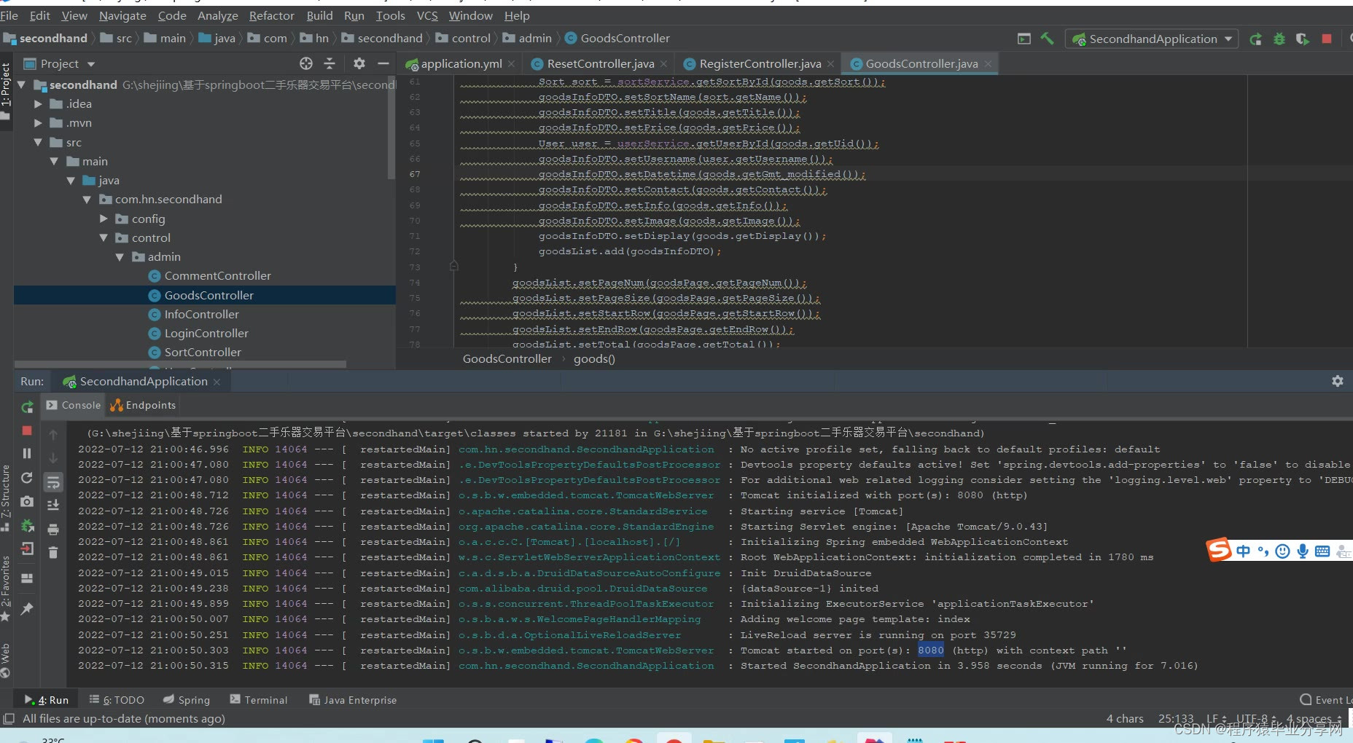Open the RegisterController.java editor tab

(759, 64)
